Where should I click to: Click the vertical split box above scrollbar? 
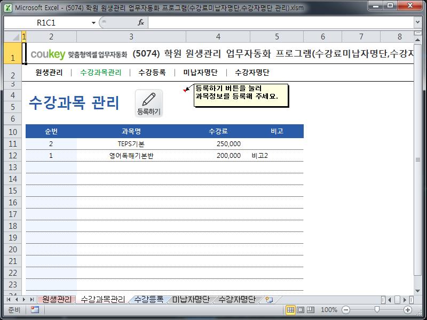[417, 33]
